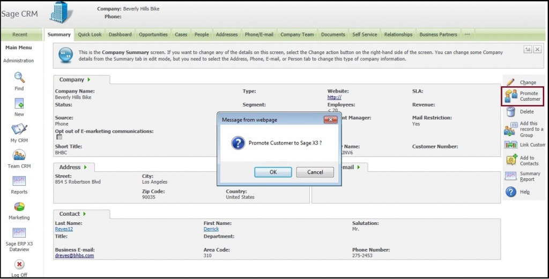Open the Reyes12 last name link

click(x=64, y=229)
